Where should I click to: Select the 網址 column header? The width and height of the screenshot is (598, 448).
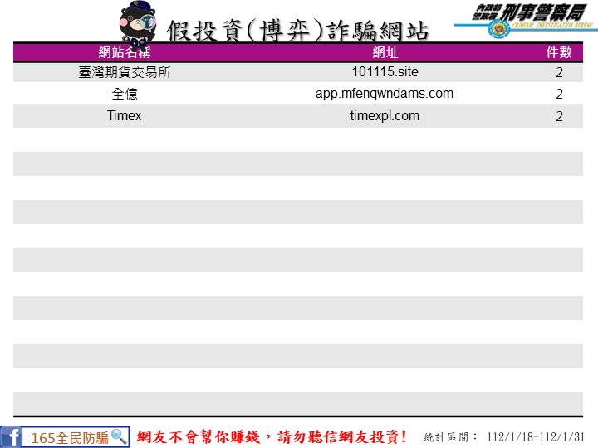pyautogui.click(x=385, y=52)
